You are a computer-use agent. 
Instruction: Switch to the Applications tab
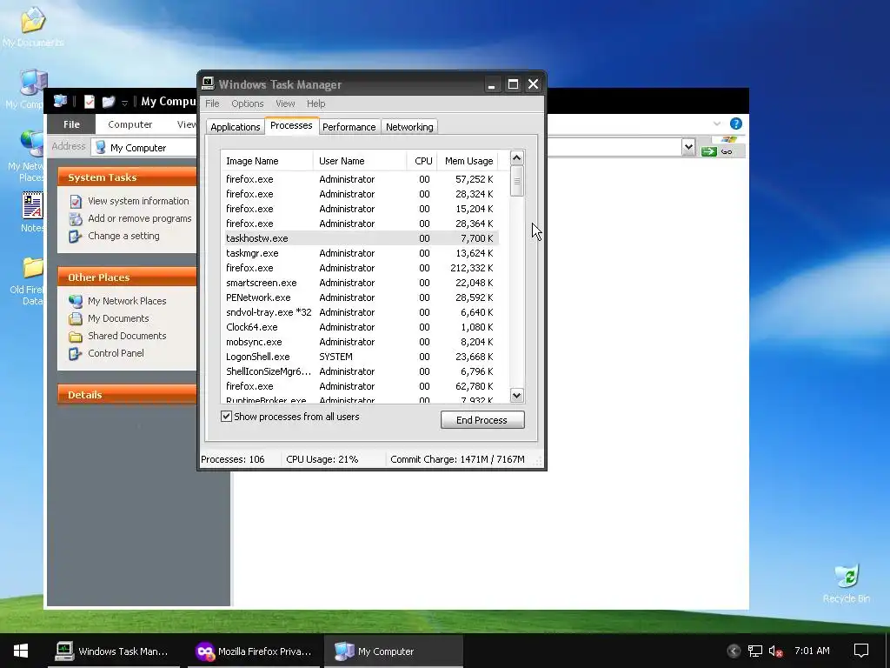[x=235, y=127]
